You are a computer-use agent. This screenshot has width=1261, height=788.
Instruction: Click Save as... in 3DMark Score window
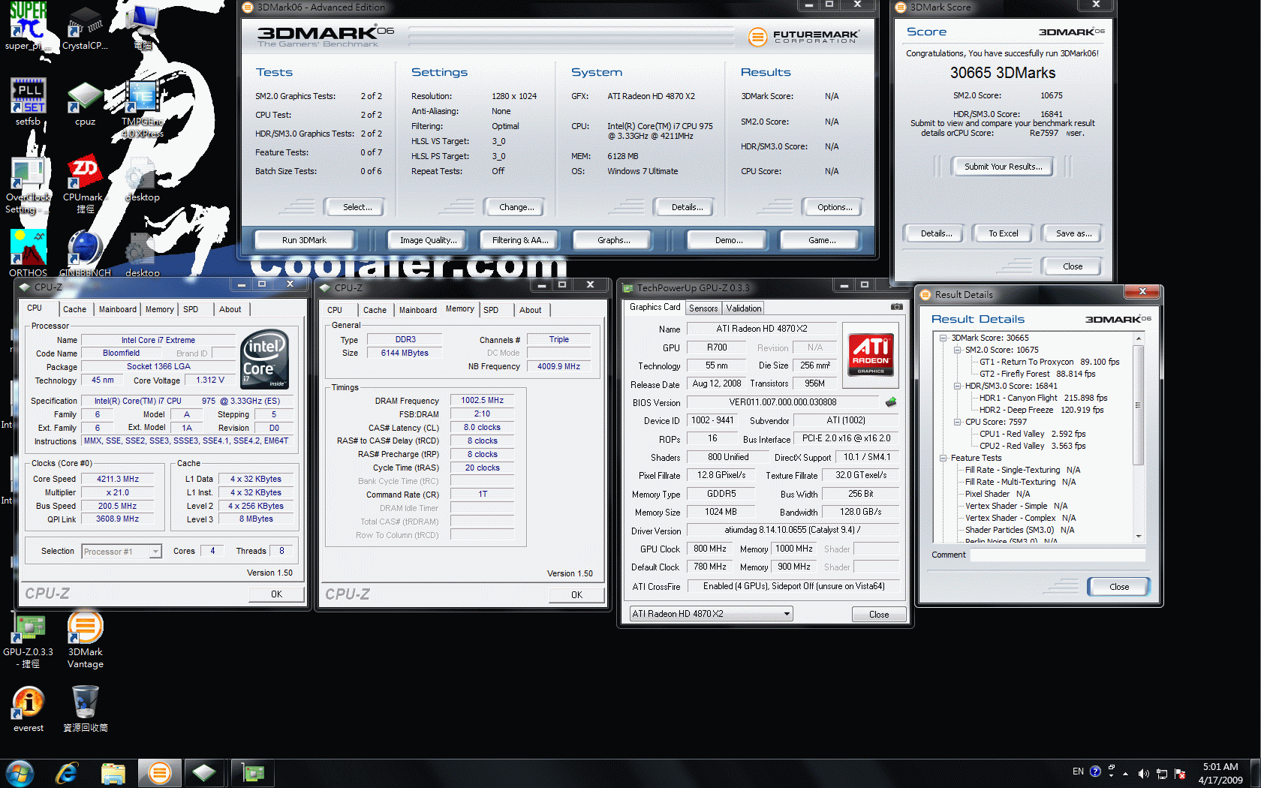coord(1073,233)
